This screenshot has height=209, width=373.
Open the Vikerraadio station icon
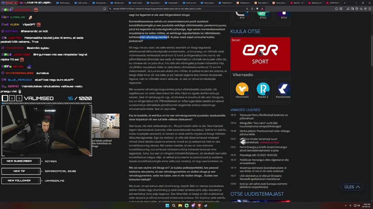242,89
